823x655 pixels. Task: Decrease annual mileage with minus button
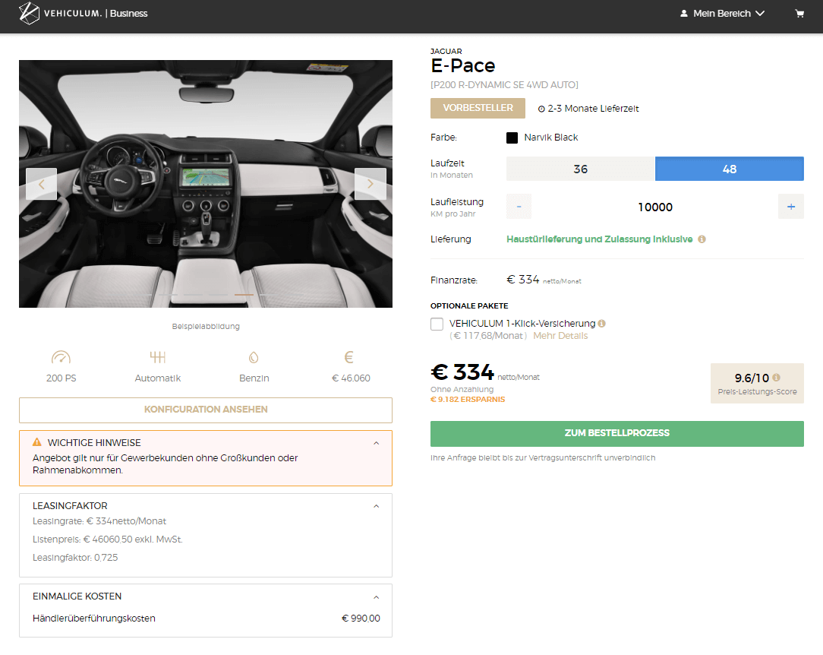[x=519, y=207]
